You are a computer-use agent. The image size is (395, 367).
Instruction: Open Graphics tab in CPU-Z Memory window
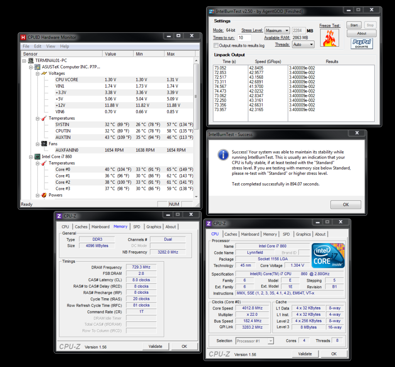[154, 227]
